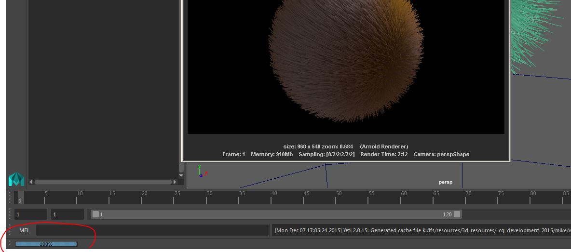Click the MEL command line input
This screenshot has width=571, height=252.
coord(152,230)
